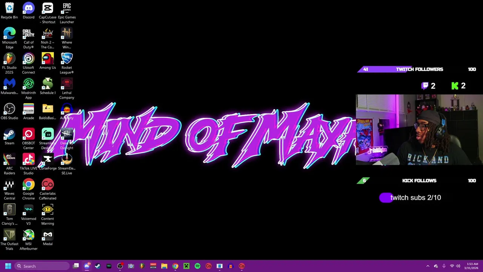Open Steam from the taskbar
Viewport: 483px width, 272px height.
coord(98,266)
